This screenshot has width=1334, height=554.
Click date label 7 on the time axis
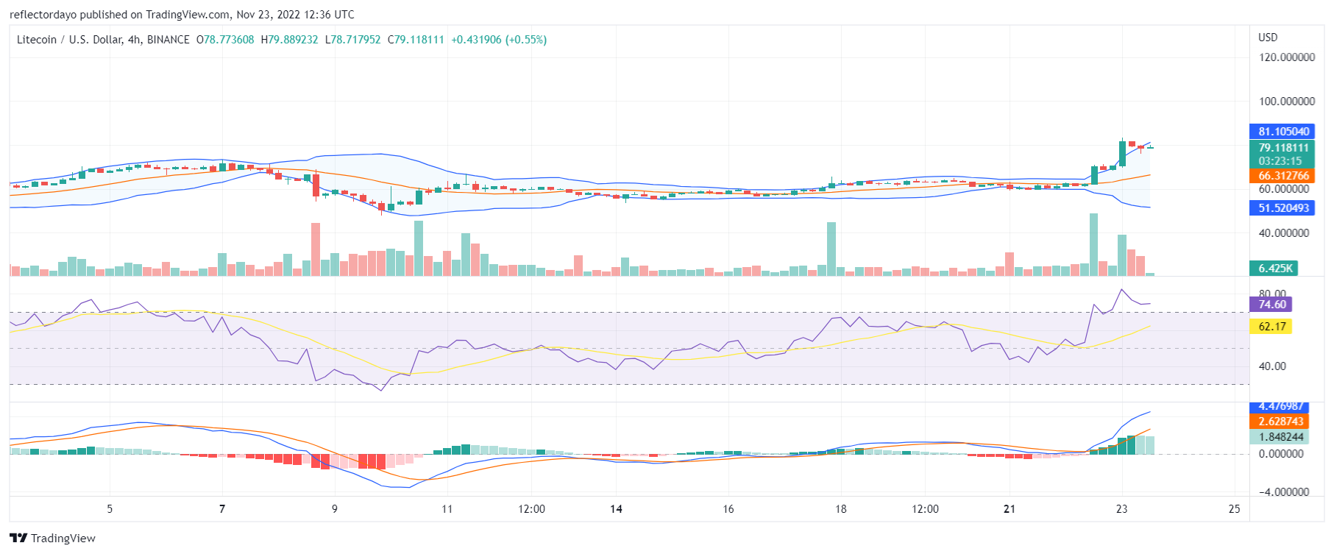click(x=222, y=509)
